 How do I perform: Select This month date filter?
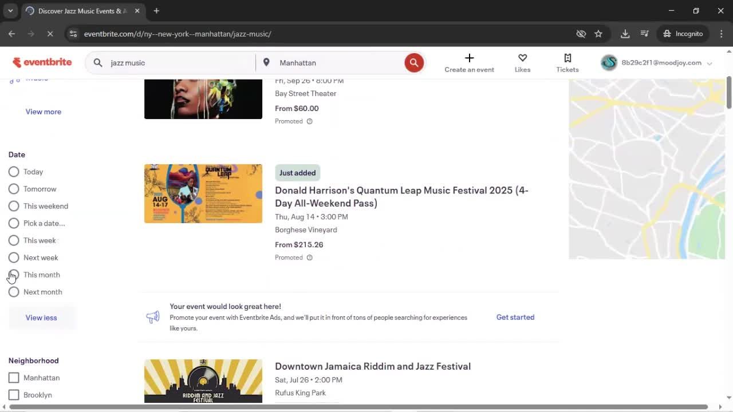pyautogui.click(x=14, y=275)
